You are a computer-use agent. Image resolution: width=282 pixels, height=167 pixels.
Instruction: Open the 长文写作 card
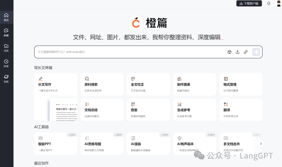pyautogui.click(x=56, y=97)
